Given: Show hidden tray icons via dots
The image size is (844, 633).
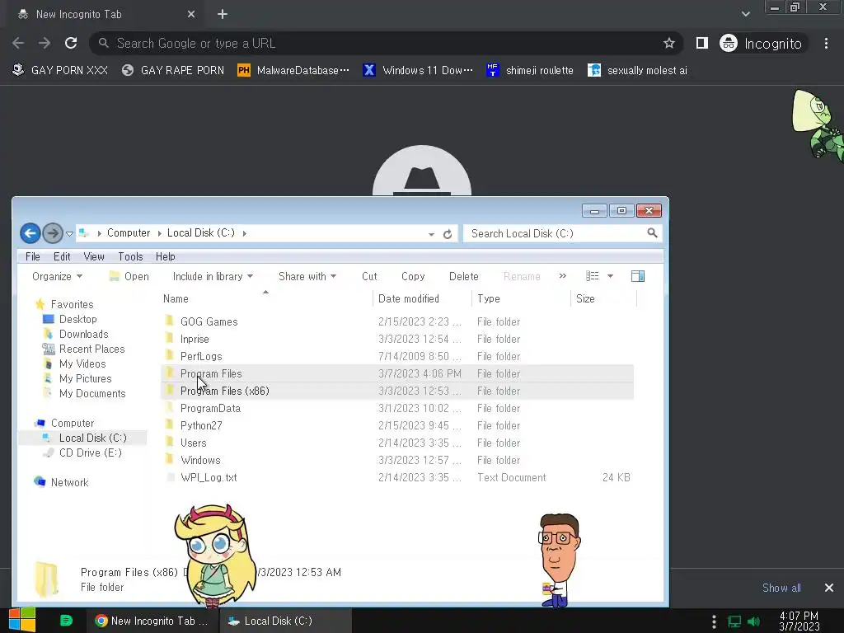Looking at the screenshot, I should (x=714, y=621).
